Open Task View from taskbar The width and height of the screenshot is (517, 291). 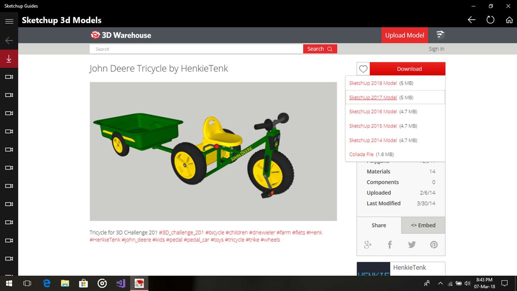click(27, 283)
